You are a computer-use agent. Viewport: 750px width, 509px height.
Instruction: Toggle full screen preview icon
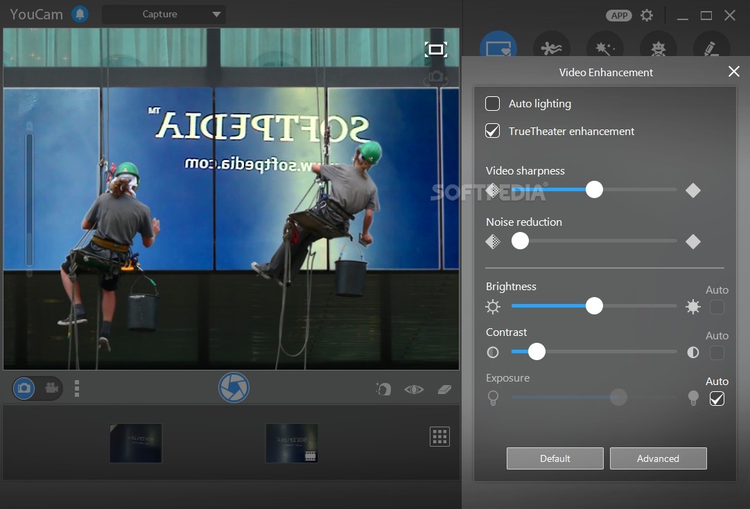[436, 49]
